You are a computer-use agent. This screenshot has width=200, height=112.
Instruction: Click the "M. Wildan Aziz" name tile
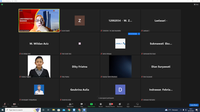coord(39,44)
